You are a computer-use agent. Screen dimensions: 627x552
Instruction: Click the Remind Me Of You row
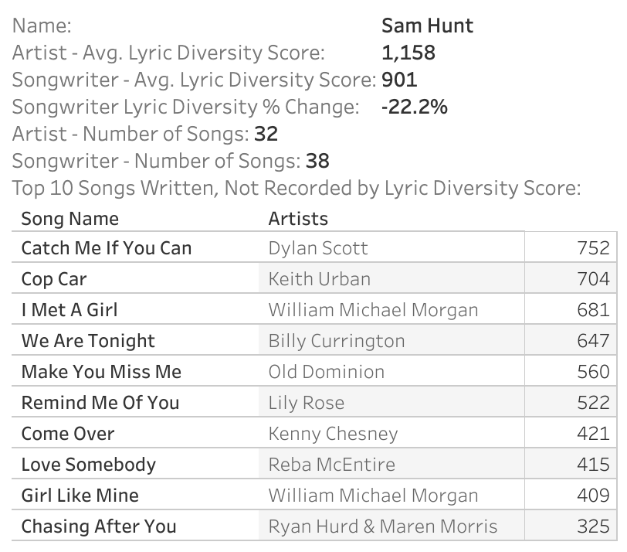(100, 403)
